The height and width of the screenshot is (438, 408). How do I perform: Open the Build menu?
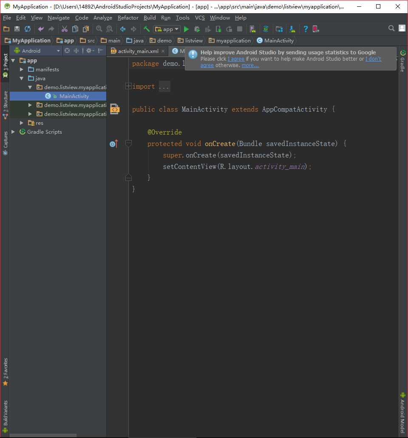(150, 18)
